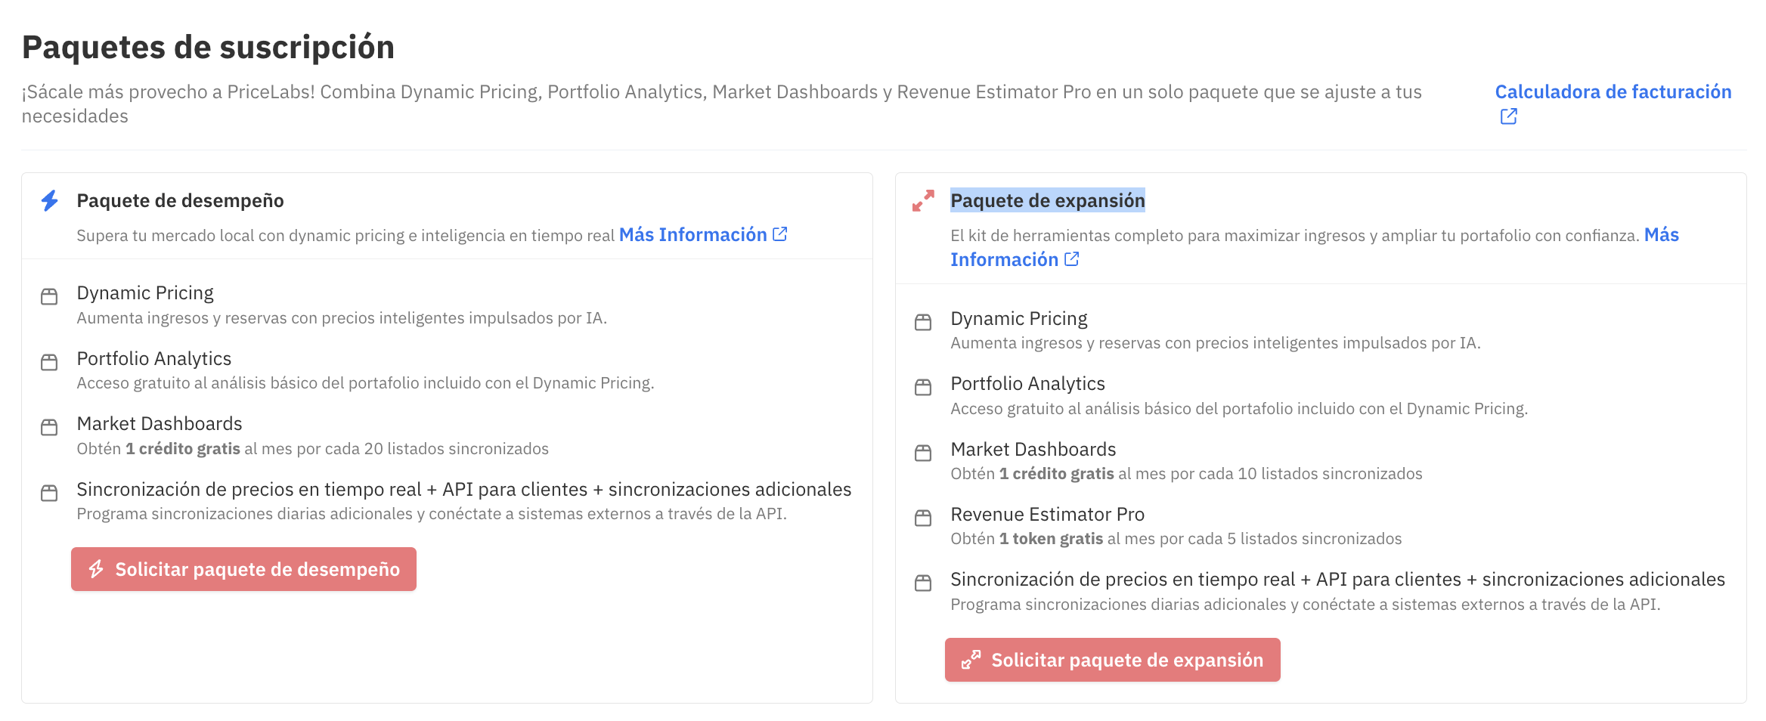Click the red expansion arrows icon
1766x721 pixels.
pyautogui.click(x=923, y=201)
